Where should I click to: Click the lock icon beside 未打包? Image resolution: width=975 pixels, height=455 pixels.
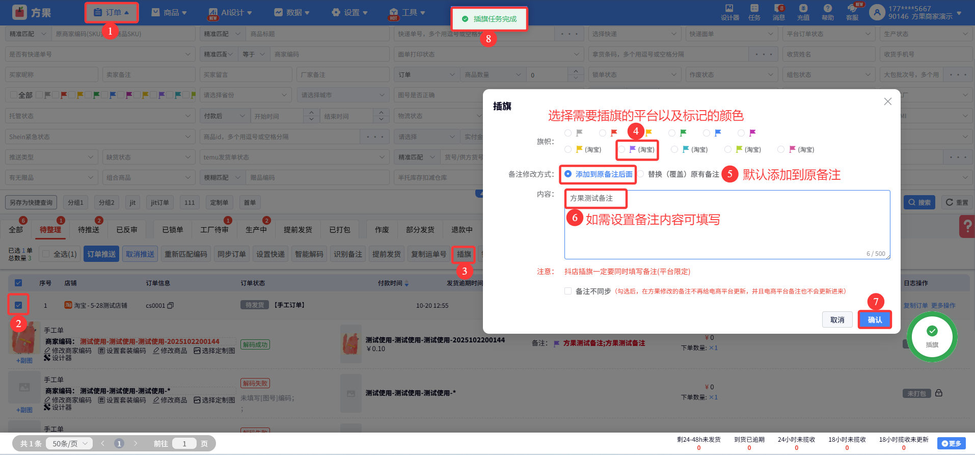click(x=939, y=393)
